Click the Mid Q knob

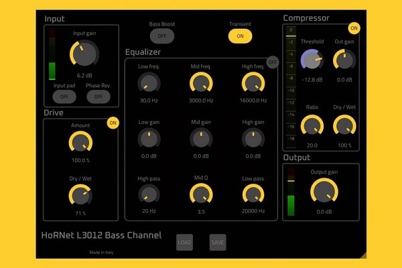tap(200, 194)
